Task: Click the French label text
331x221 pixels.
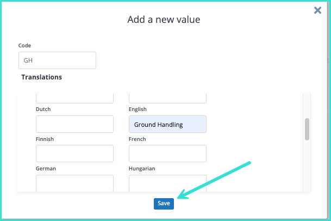Action: [x=137, y=139]
